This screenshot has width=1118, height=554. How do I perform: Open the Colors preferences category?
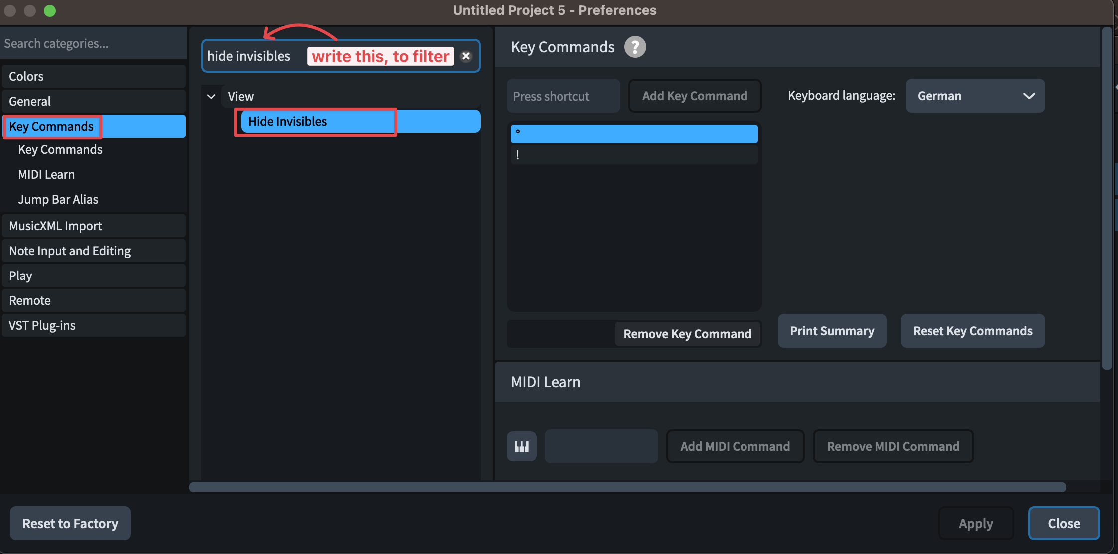coord(94,76)
